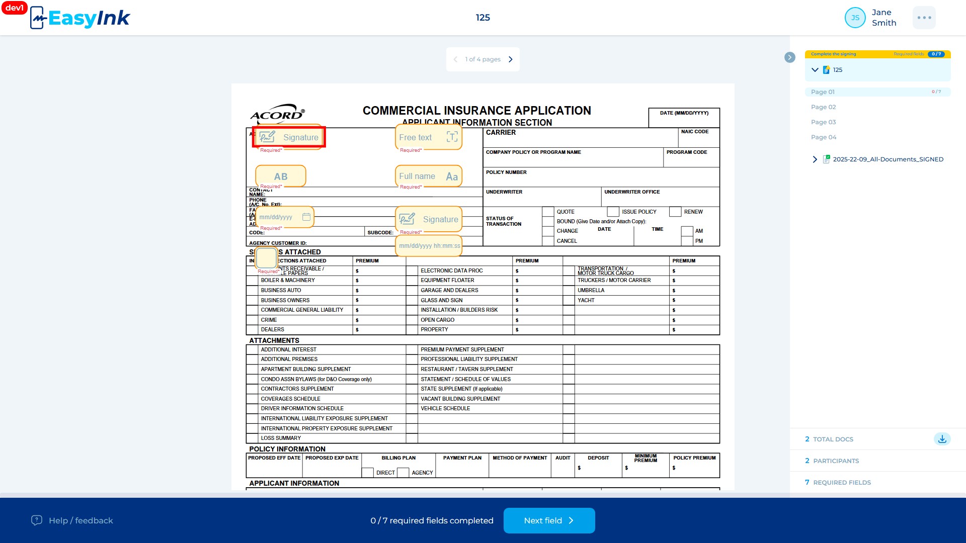Screen dimensions: 966x543
Task: Check the CRIME section box
Action: (x=252, y=320)
